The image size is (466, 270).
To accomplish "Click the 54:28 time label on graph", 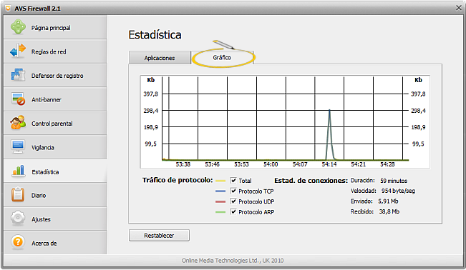I will click(x=387, y=164).
